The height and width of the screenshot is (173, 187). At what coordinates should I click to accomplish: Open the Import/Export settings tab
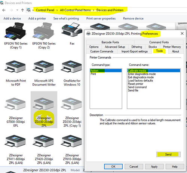[135, 52]
